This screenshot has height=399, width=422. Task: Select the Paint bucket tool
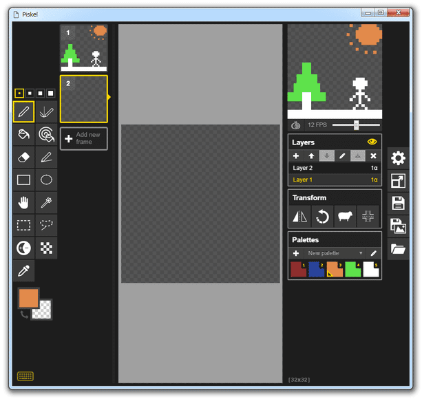point(23,134)
